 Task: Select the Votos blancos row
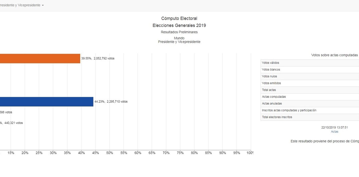(310, 70)
